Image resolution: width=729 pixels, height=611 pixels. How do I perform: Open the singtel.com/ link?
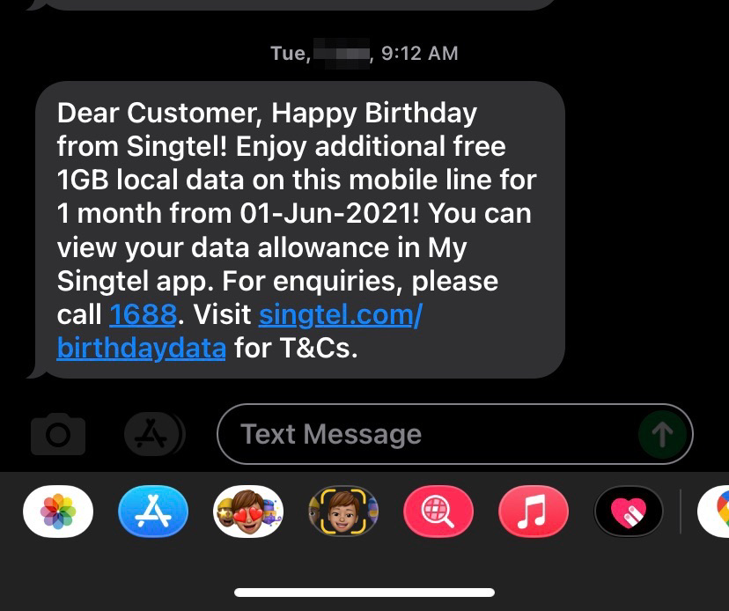click(341, 314)
